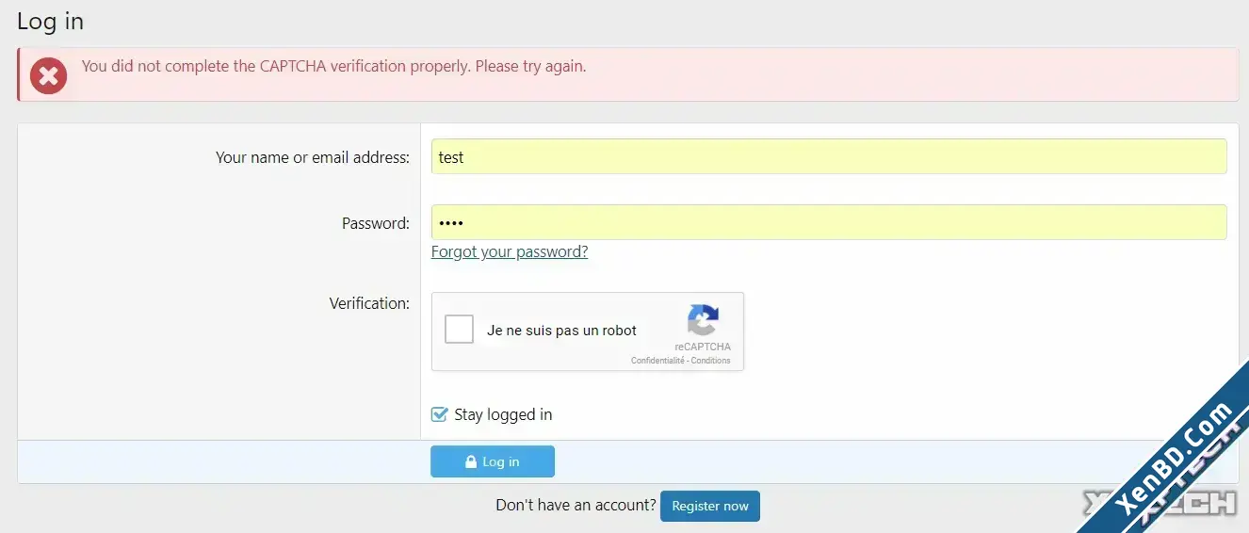Focus the Password input field
Screen dimensions: 1249x533
[x=829, y=222]
